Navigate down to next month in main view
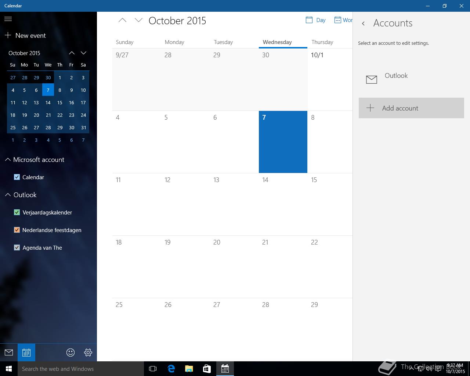Screen dimensions: 470x376 point(138,21)
